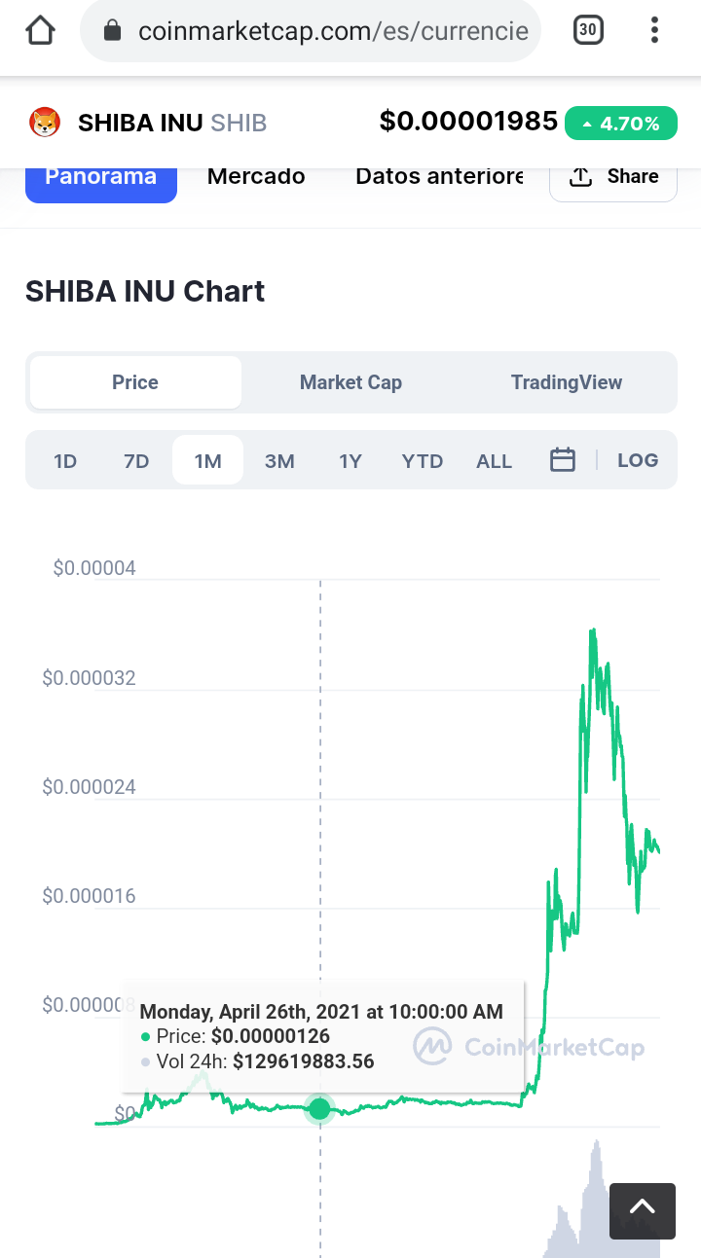The height and width of the screenshot is (1258, 701).
Task: Open the Datos anteriores tab
Action: (x=439, y=177)
